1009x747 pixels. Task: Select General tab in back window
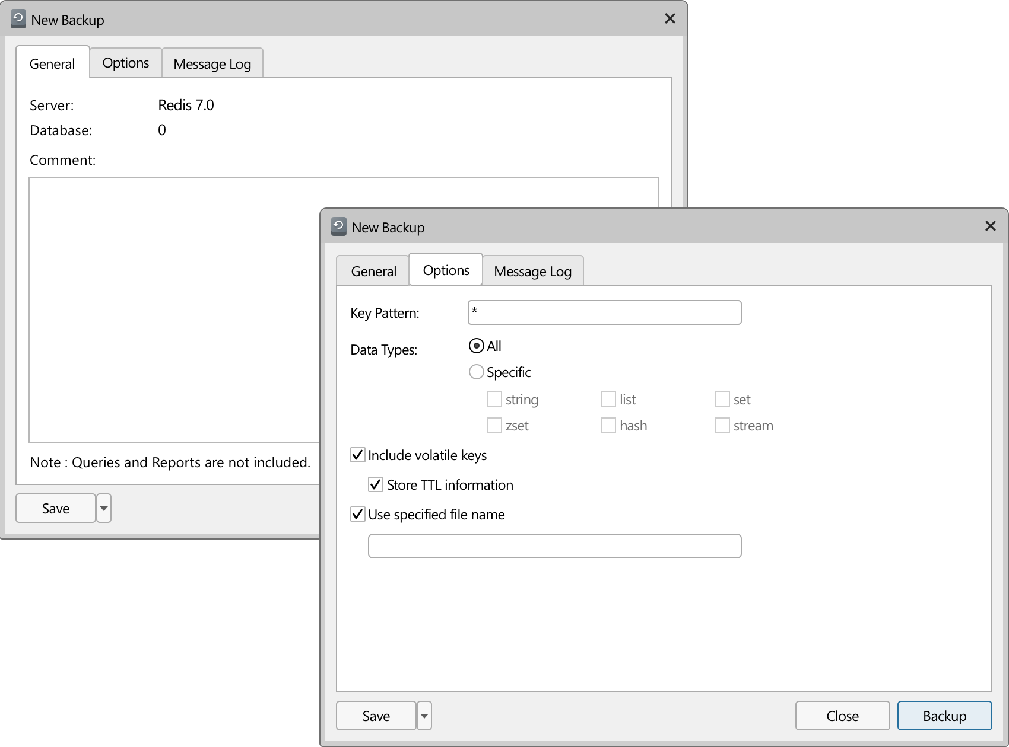click(52, 63)
